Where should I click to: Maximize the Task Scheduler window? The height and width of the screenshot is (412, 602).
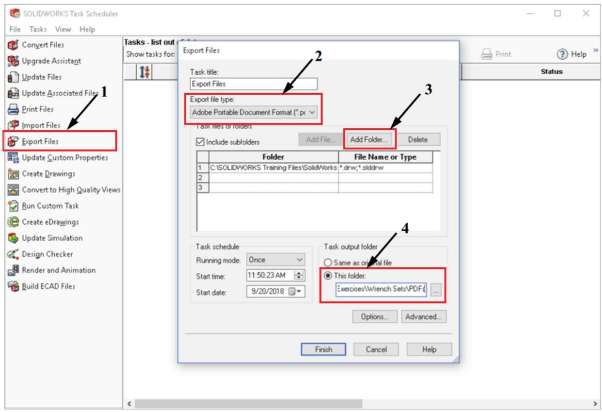[x=558, y=13]
